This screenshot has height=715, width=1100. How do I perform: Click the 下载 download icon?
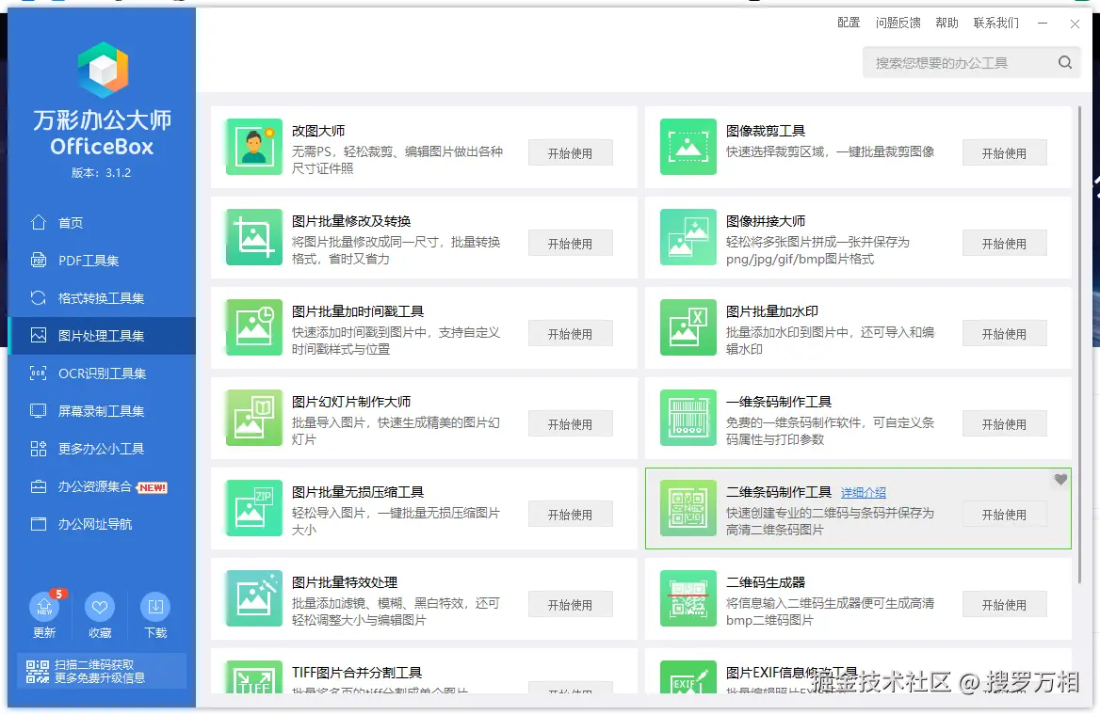155,607
